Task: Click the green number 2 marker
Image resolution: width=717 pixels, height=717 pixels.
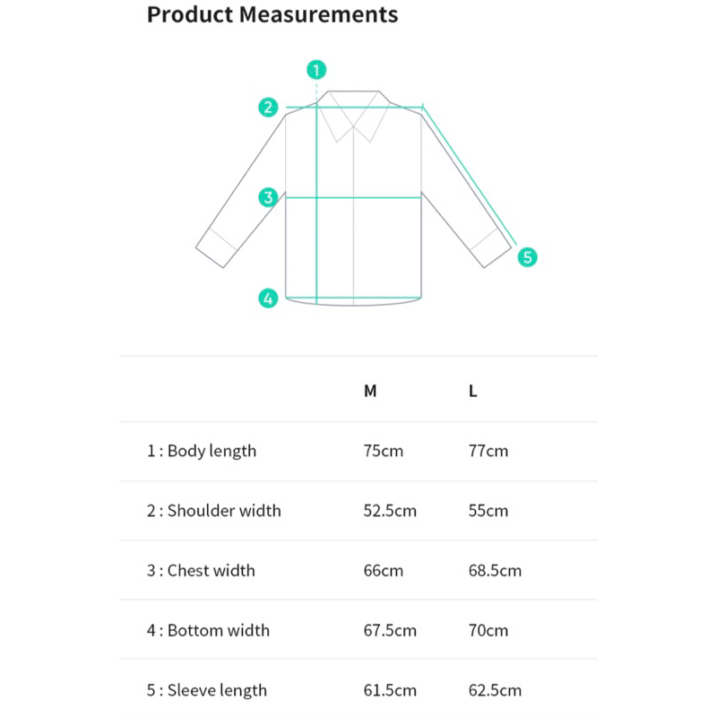Action: point(268,107)
